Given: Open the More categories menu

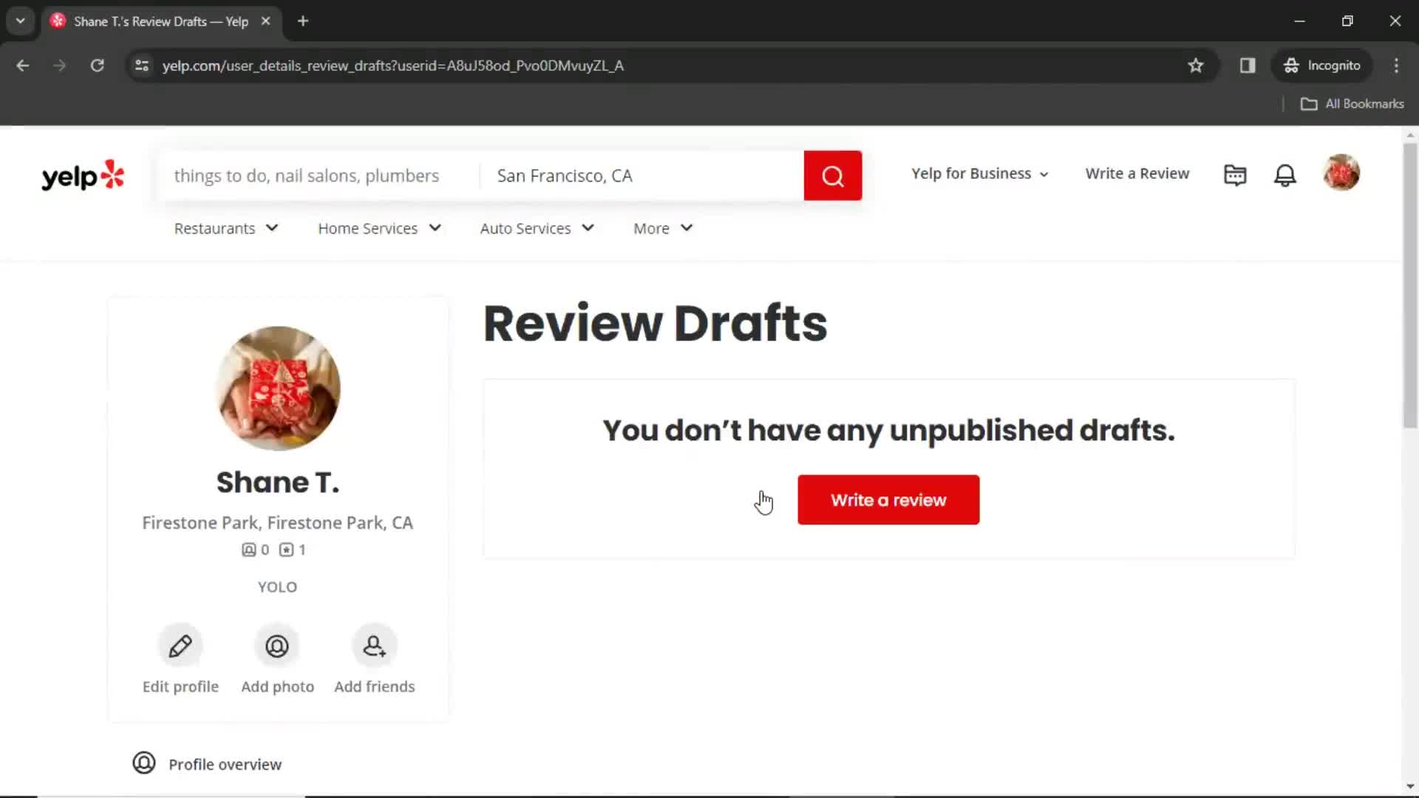Looking at the screenshot, I should pyautogui.click(x=663, y=228).
